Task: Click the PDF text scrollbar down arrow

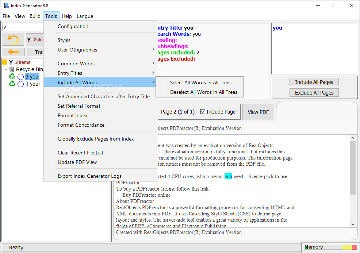Action: (x=353, y=225)
